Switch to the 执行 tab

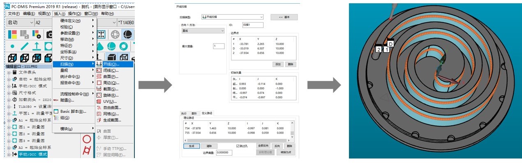[x=184, y=113]
